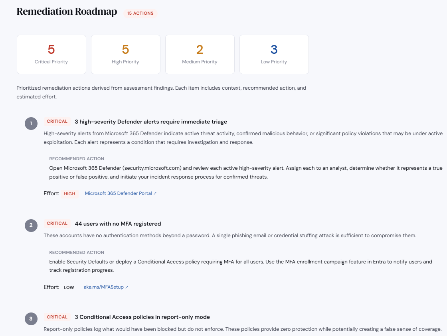Select the Critical Priority summary card

point(51,54)
